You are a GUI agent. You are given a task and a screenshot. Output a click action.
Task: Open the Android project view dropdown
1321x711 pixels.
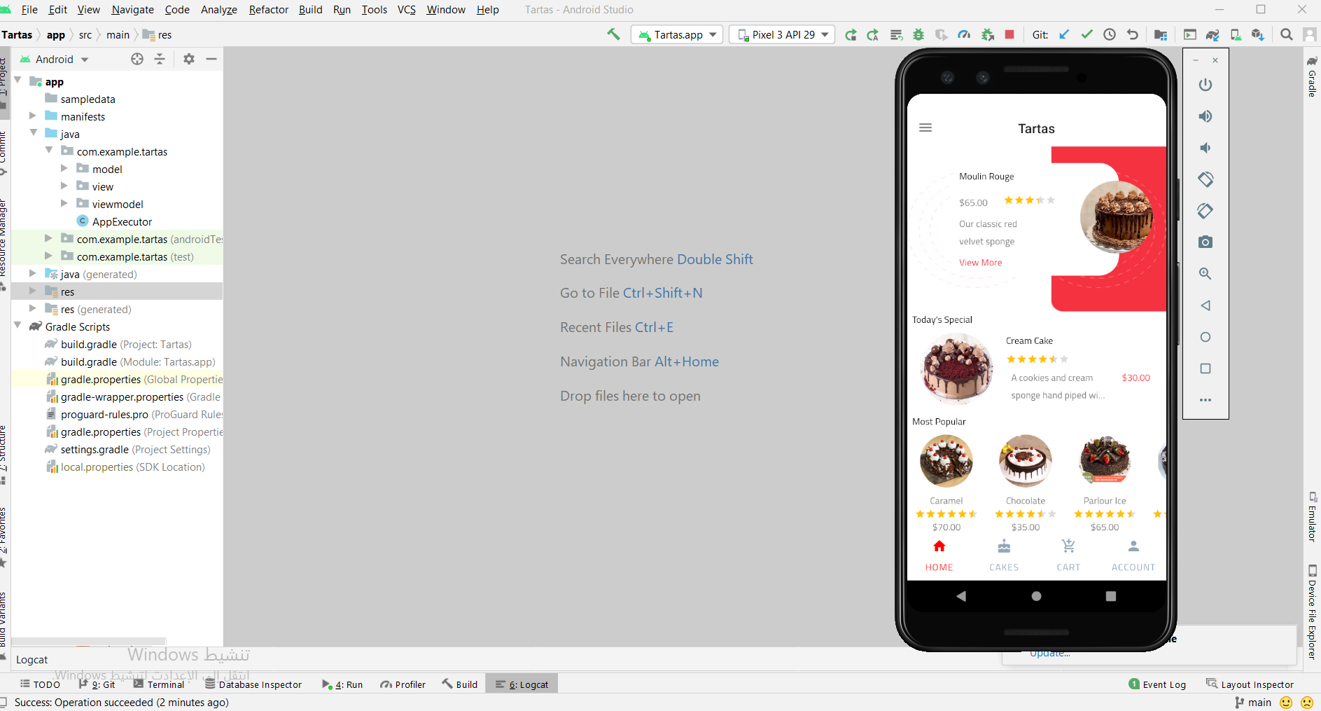point(55,60)
